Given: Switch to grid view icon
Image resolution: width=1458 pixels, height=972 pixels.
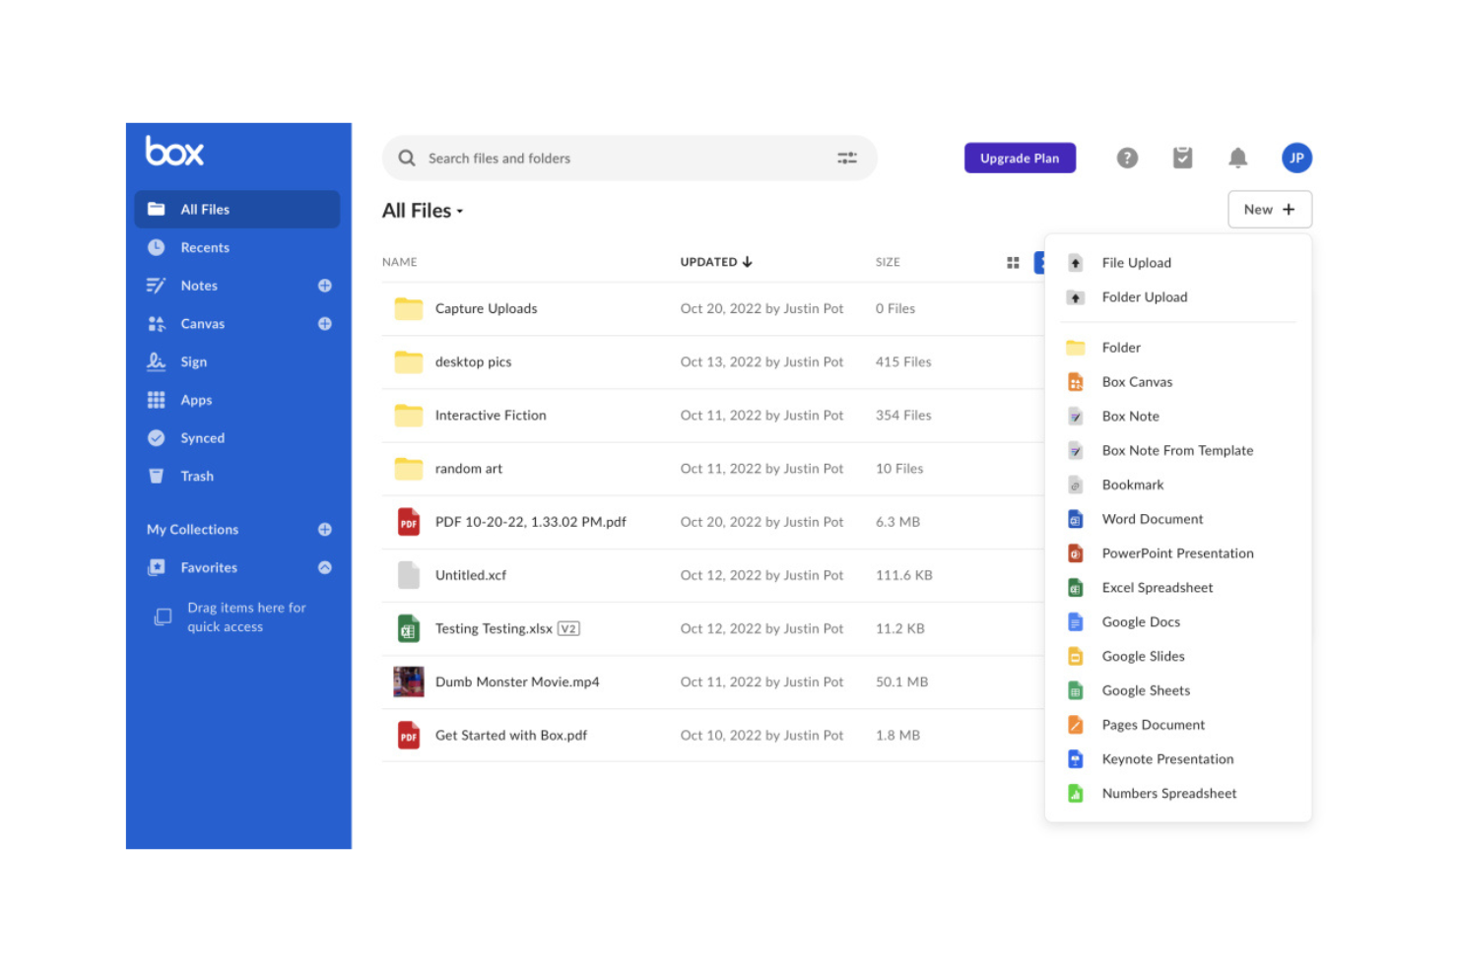Looking at the screenshot, I should tap(1013, 263).
